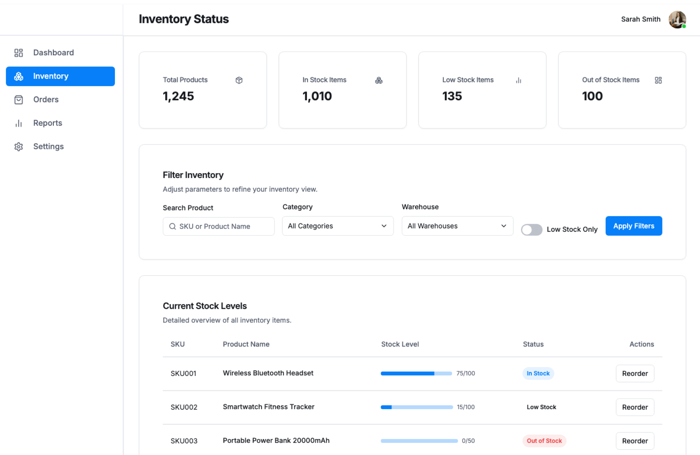Click the box icon on Total Products card
700x455 pixels.
point(239,80)
